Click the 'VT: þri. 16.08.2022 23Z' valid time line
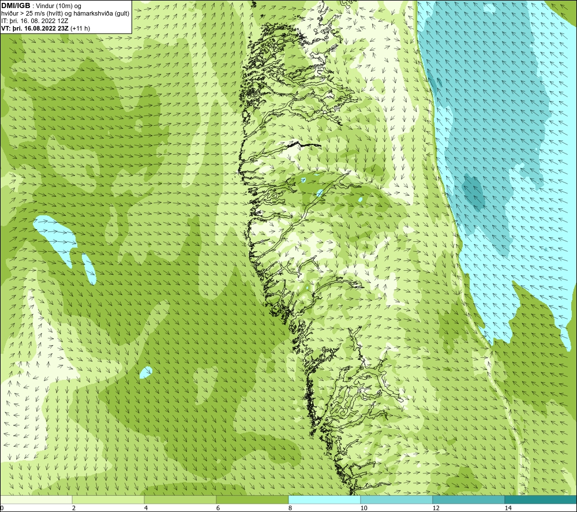This screenshot has height=512, width=577. (46, 28)
